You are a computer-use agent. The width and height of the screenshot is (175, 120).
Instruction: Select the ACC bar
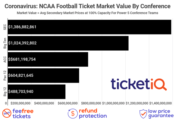(x=48, y=59)
